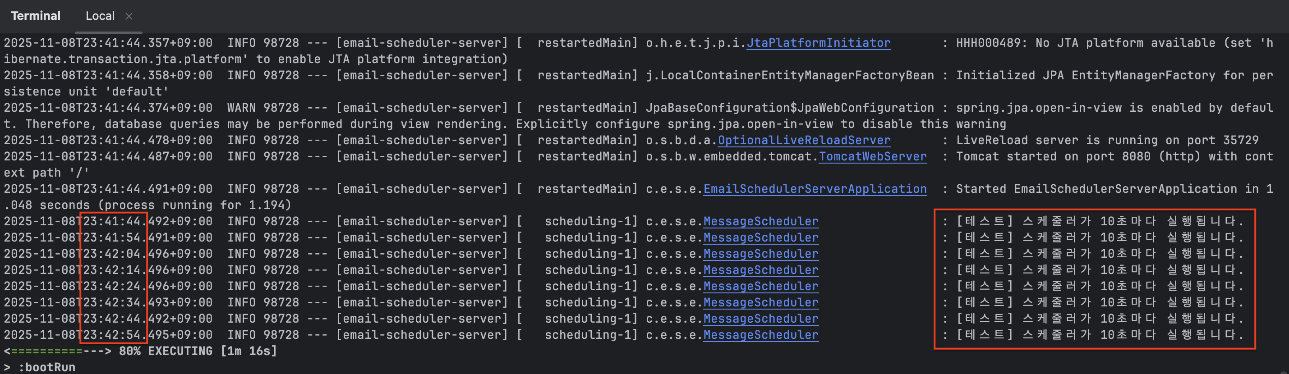Open MessageScheduler link in the 23:41:54 log line
Viewport: 1289px width, 374px height.
pos(760,237)
